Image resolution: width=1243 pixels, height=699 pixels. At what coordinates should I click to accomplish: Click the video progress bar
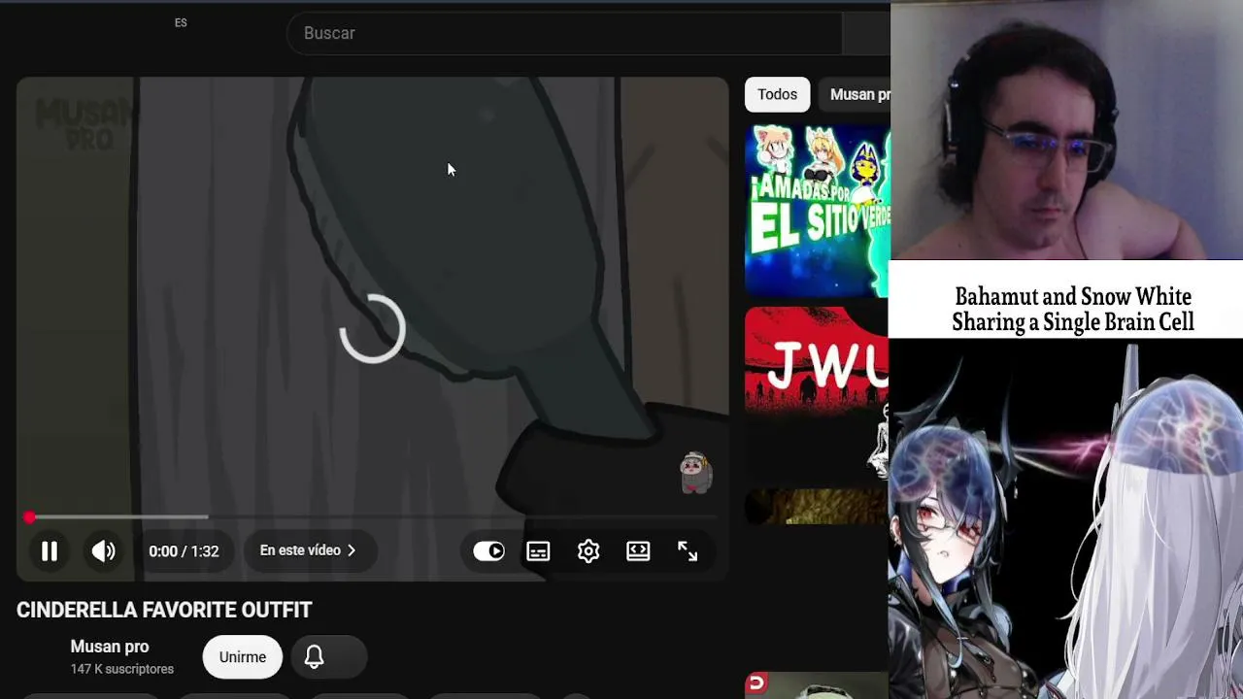pos(372,517)
